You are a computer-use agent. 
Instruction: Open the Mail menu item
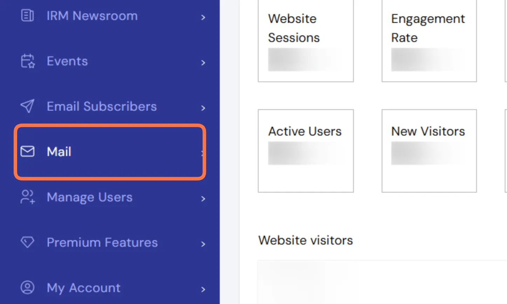click(59, 152)
